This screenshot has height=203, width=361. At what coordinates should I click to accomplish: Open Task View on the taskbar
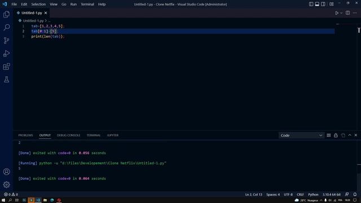[x=17, y=200]
